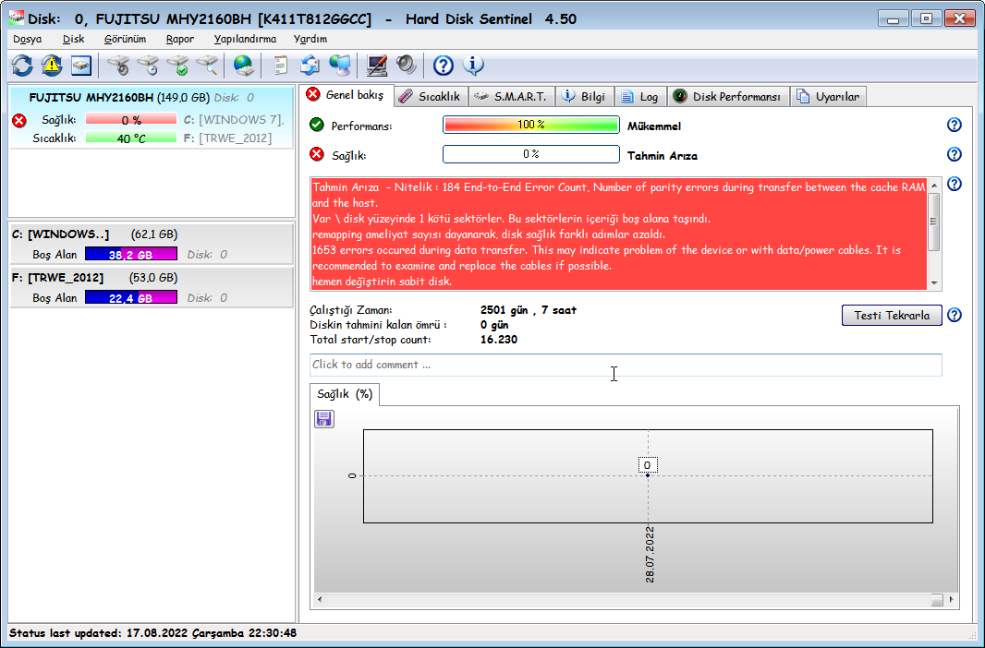Click the C: Boş Alan 38,2 GB bar
This screenshot has width=985, height=648.
130,254
